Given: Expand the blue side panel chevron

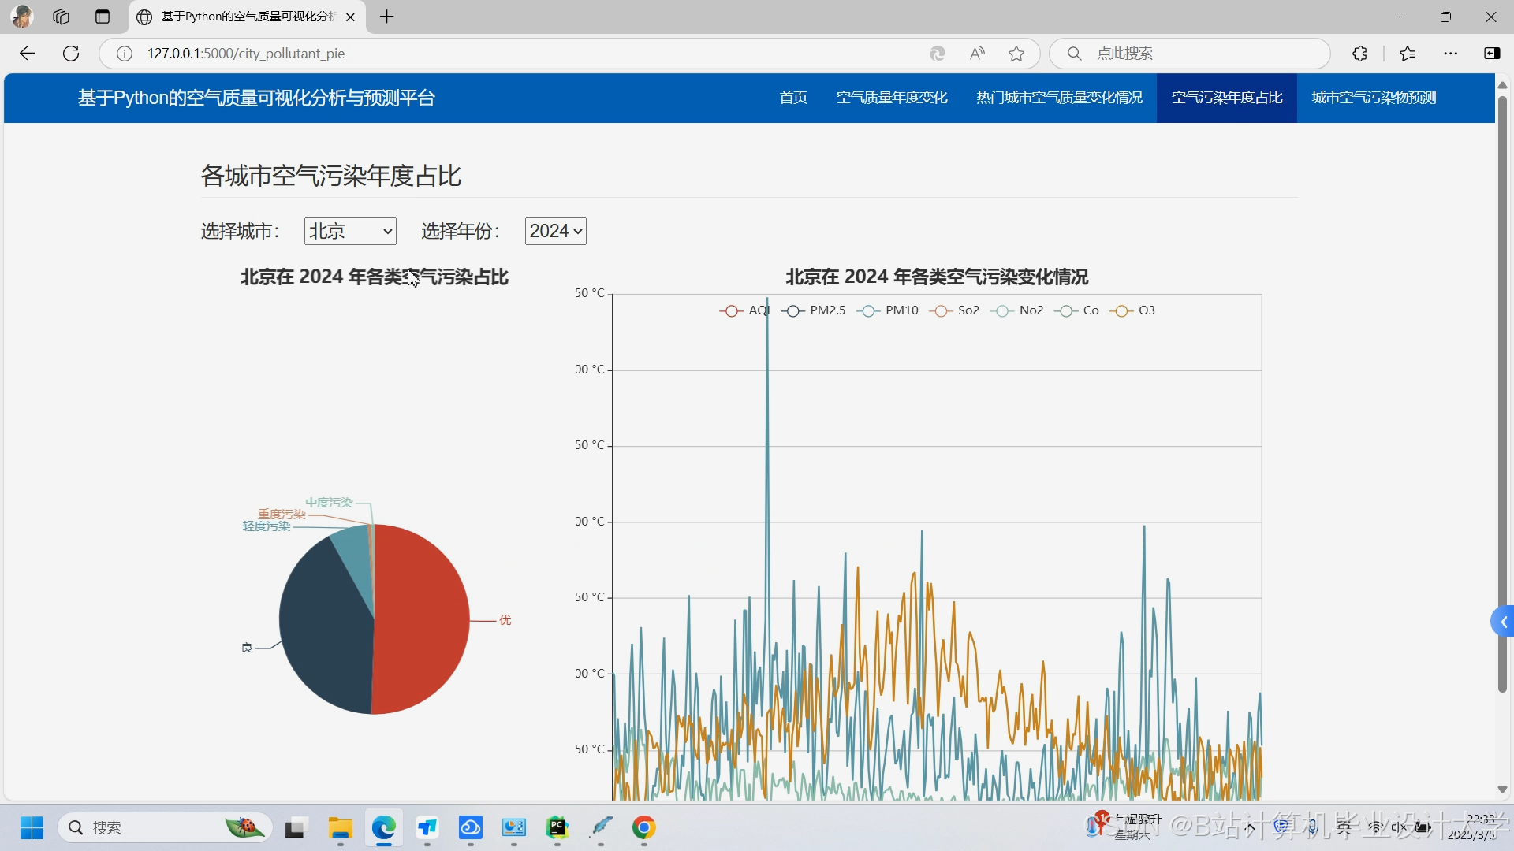Looking at the screenshot, I should pyautogui.click(x=1503, y=622).
